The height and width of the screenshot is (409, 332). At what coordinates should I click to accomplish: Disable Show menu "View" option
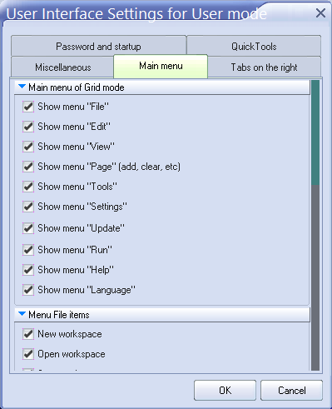28,147
